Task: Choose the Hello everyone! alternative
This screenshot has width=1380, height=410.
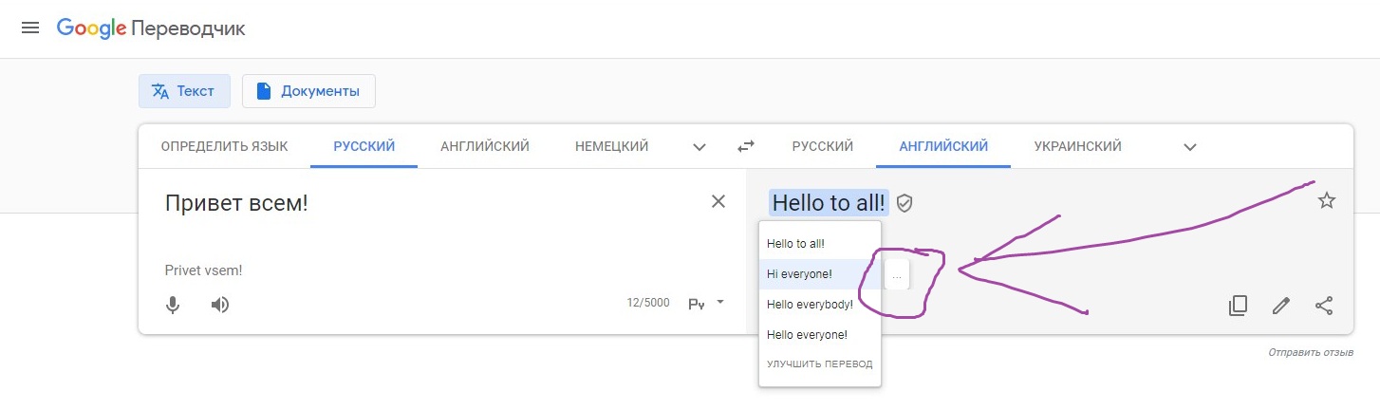Action: point(820,335)
